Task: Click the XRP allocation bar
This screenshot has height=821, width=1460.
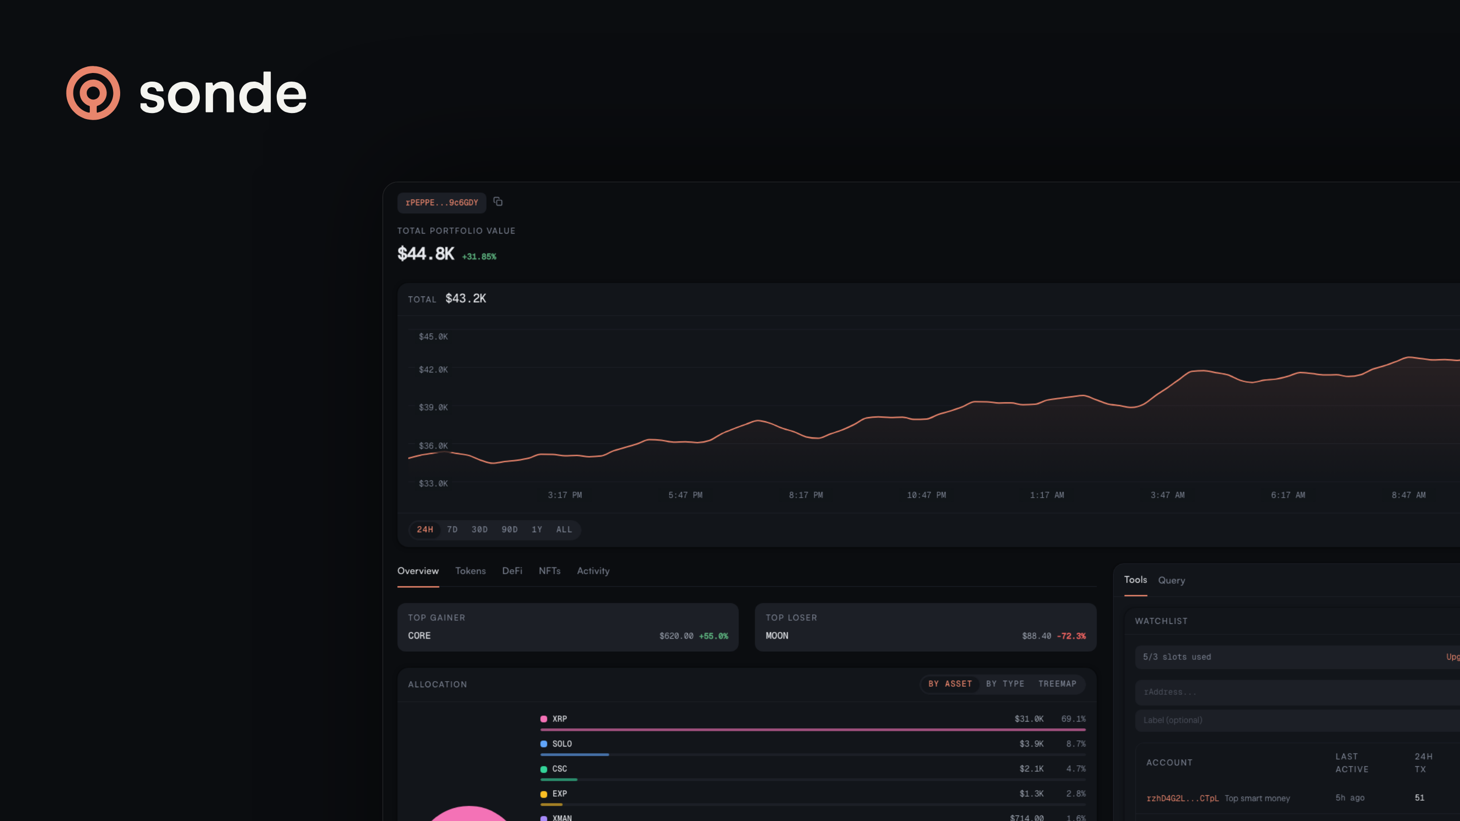Action: point(813,730)
